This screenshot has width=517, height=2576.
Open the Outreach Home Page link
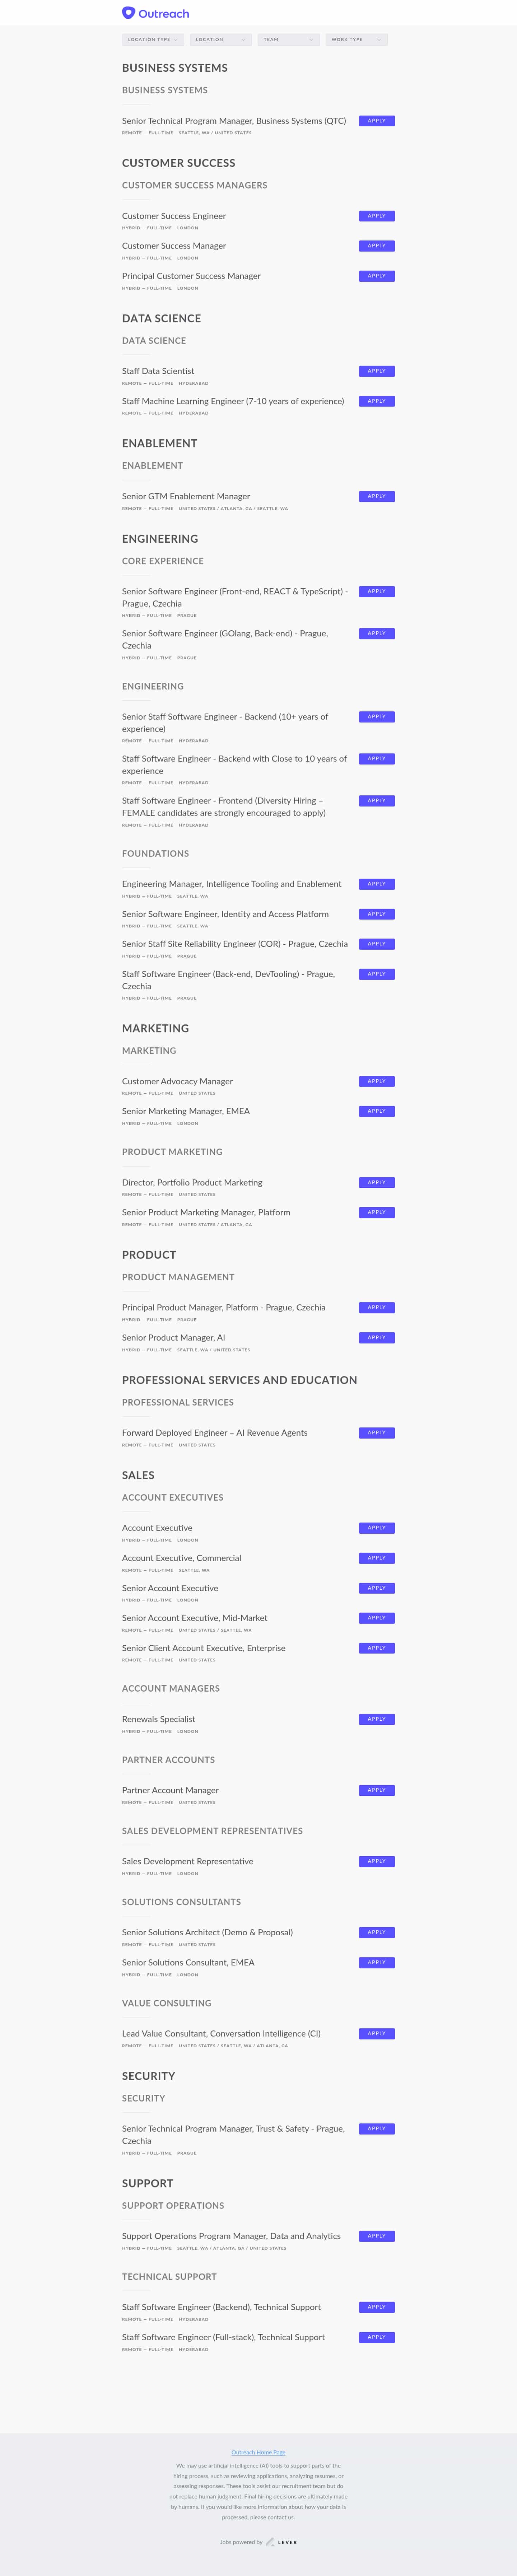(x=258, y=2452)
